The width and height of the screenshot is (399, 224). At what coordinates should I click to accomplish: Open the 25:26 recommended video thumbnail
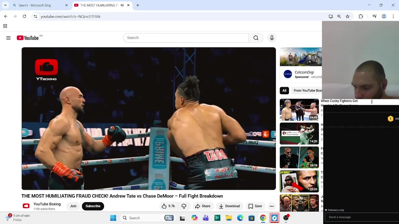coord(299,181)
